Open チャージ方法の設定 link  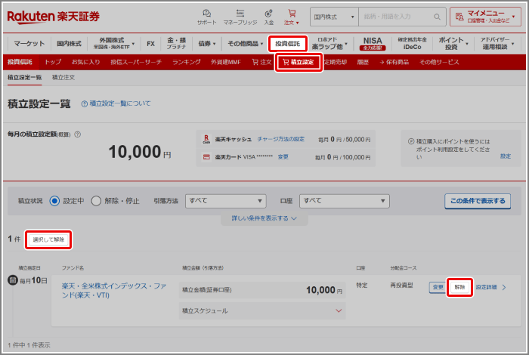(x=280, y=139)
